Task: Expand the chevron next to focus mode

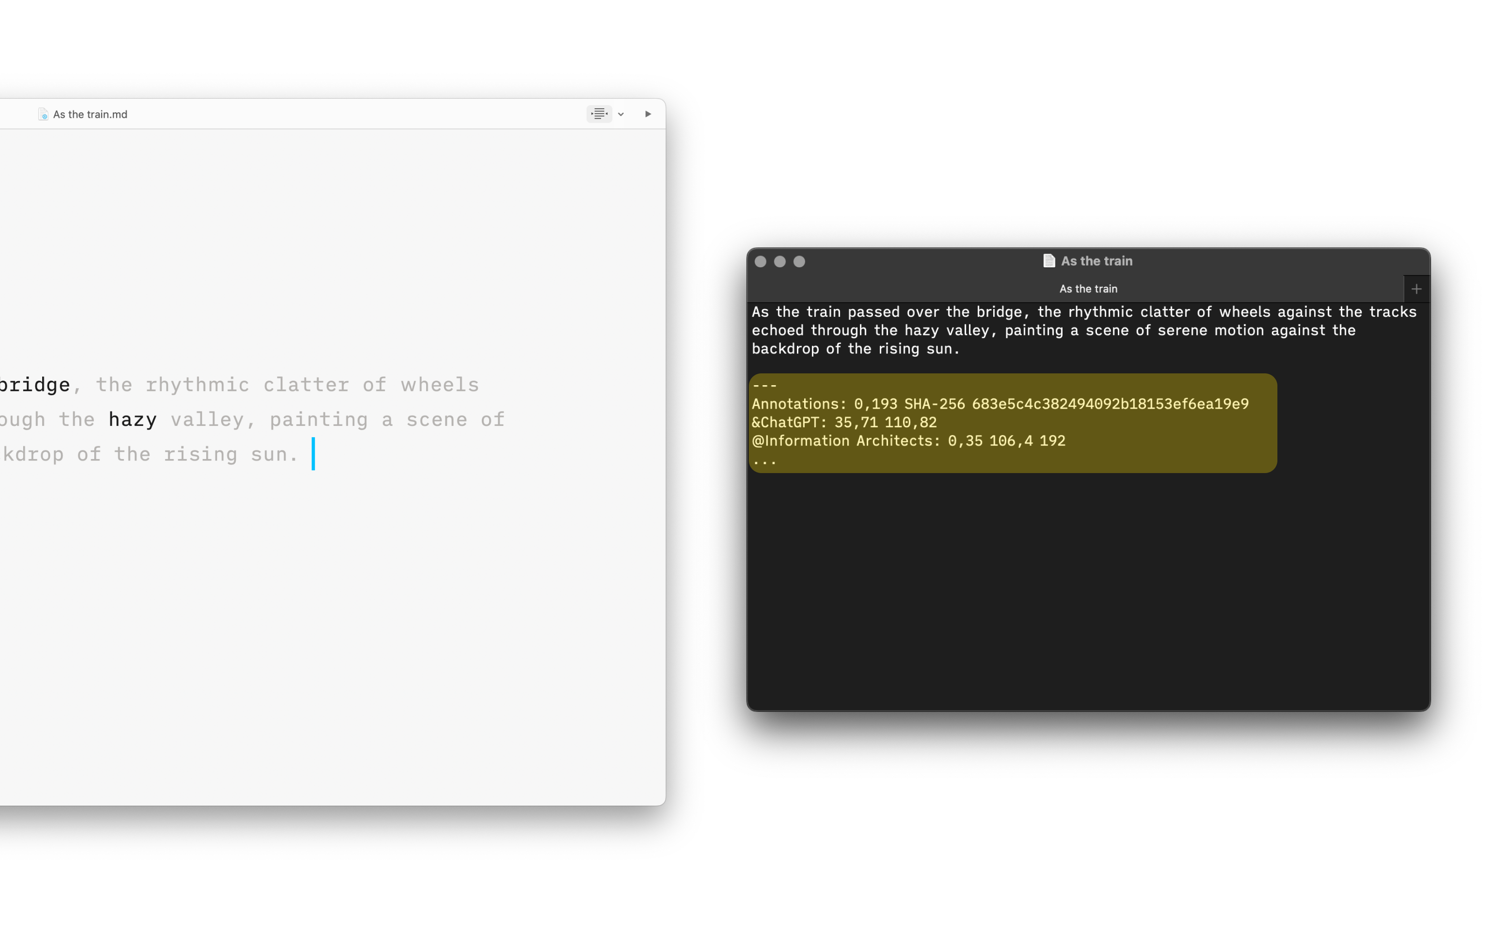Action: pos(621,114)
